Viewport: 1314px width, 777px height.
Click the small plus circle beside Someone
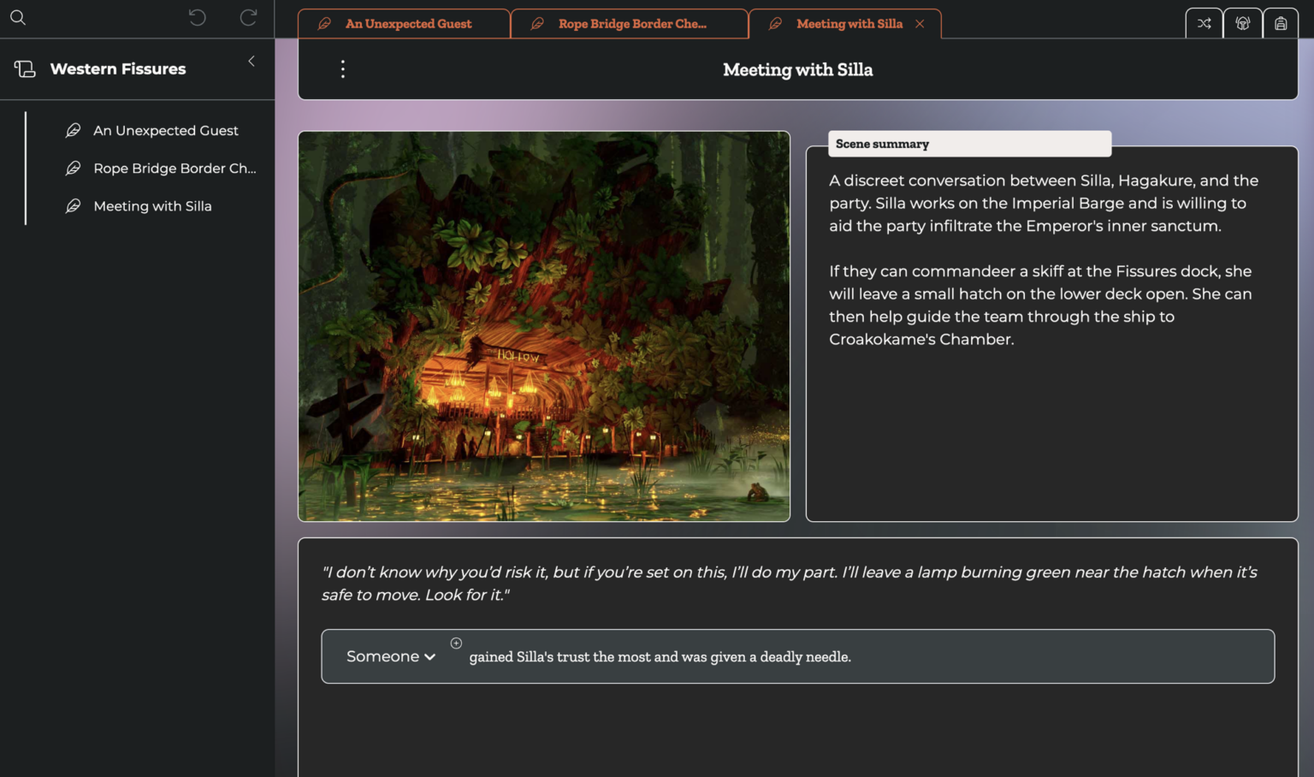456,644
